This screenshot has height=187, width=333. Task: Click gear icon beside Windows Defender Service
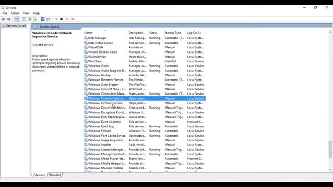pyautogui.click(x=86, y=103)
